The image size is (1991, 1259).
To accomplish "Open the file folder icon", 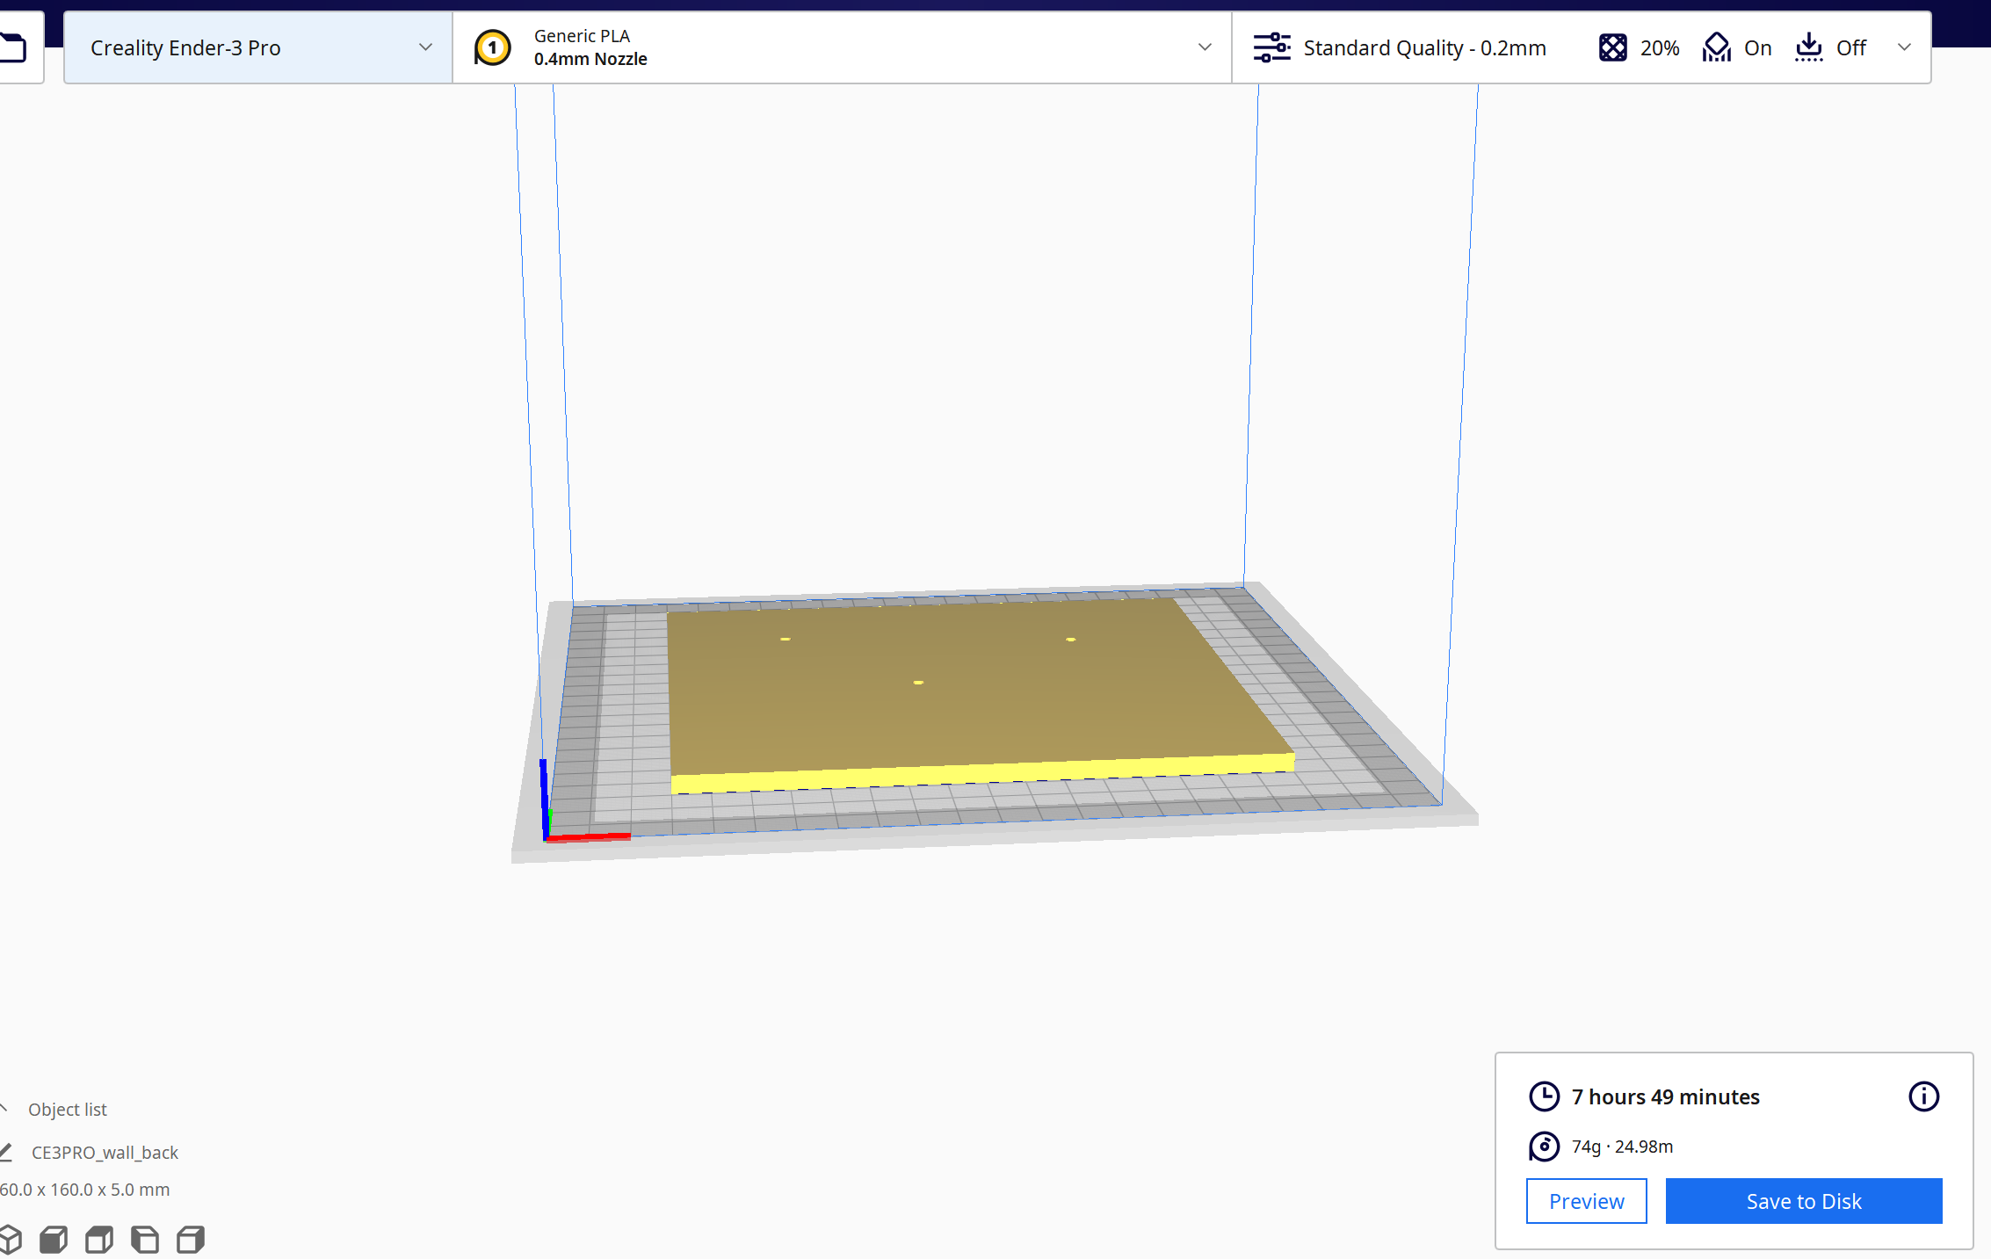I will (x=13, y=47).
